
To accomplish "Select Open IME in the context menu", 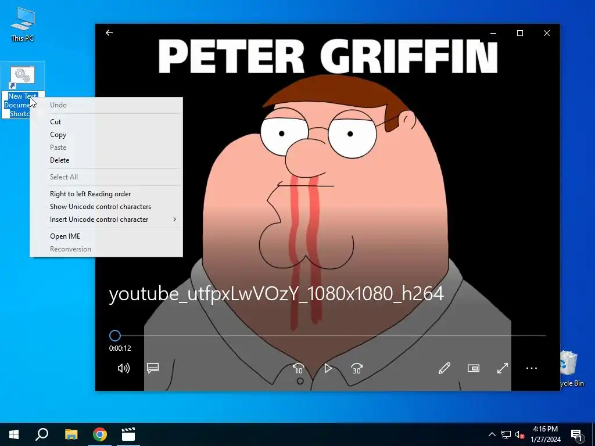I will [106, 236].
